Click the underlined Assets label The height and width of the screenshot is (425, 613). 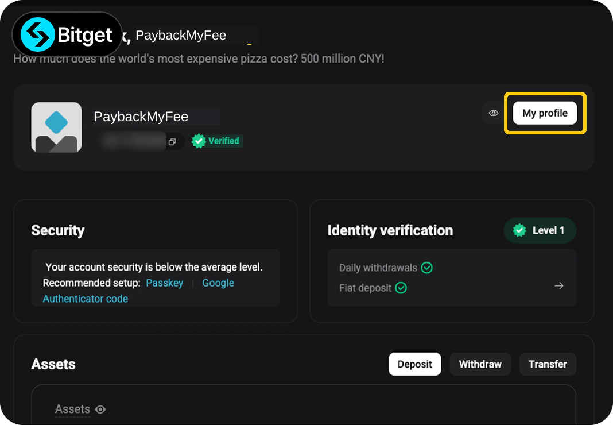pyautogui.click(x=72, y=409)
